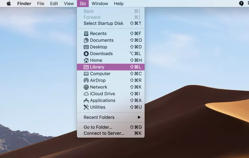Click the Computer laptop icon
Viewport: 249px width, 158px height.
point(86,73)
